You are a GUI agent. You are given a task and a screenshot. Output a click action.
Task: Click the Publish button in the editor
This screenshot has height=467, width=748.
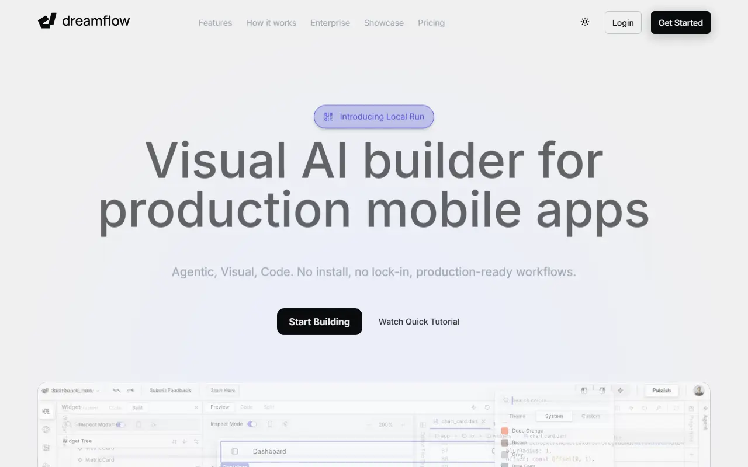click(662, 391)
